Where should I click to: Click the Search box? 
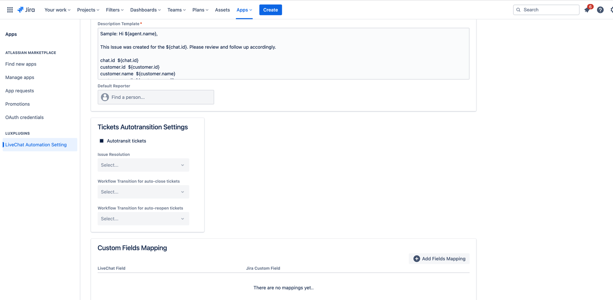pos(546,10)
